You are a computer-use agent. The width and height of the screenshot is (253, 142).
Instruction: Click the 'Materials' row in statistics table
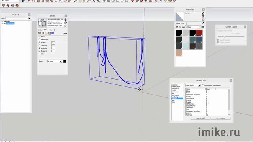point(207,115)
